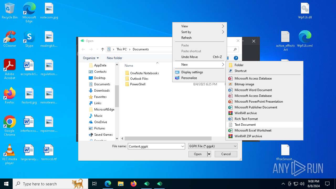Viewport: 336px width, 189px height.
Task: Go up one folder level
Action: tap(103, 49)
